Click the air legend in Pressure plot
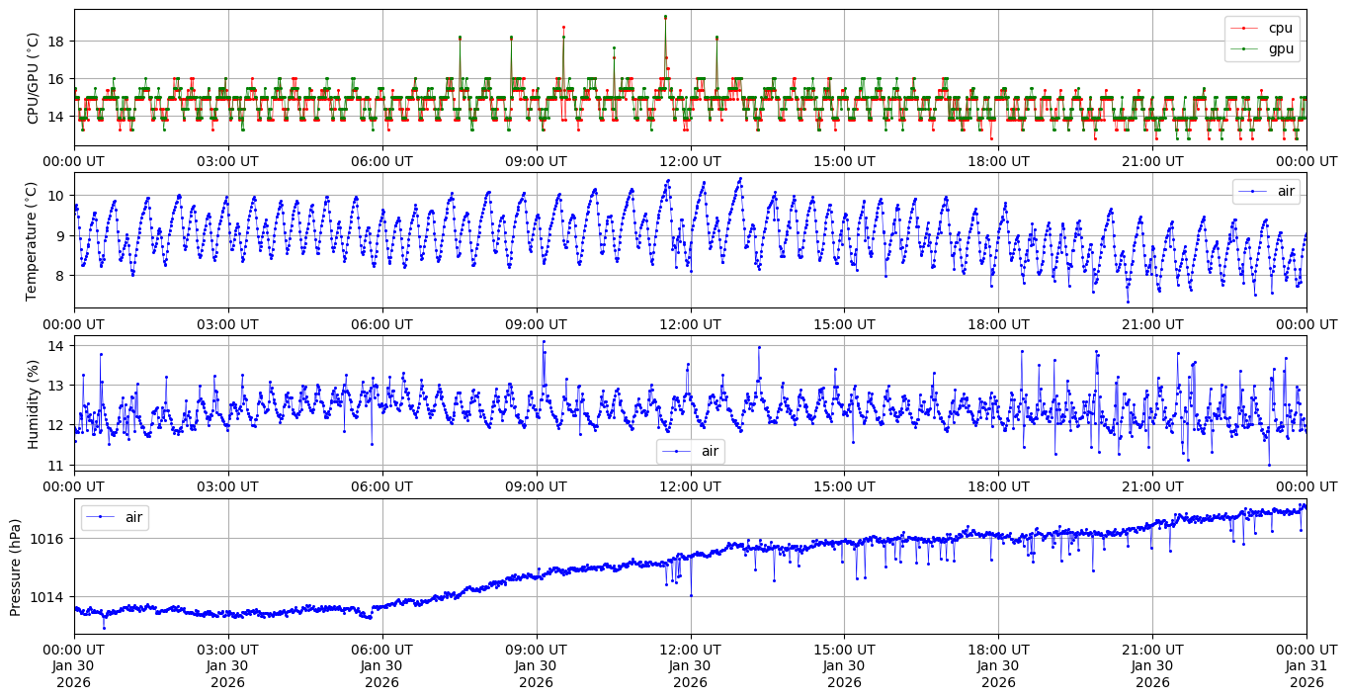This screenshot has width=1347, height=699. (133, 517)
